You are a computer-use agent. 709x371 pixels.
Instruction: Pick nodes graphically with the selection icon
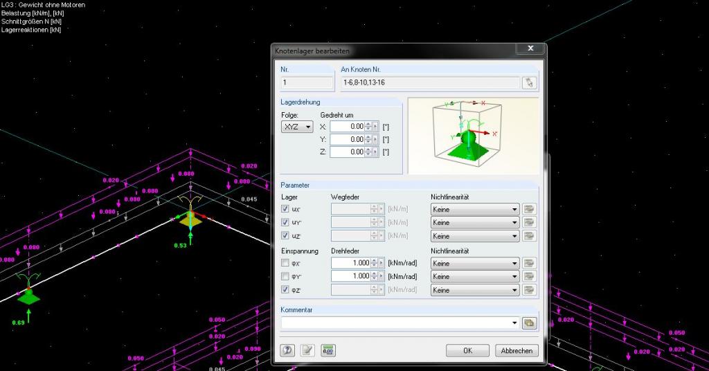[529, 82]
